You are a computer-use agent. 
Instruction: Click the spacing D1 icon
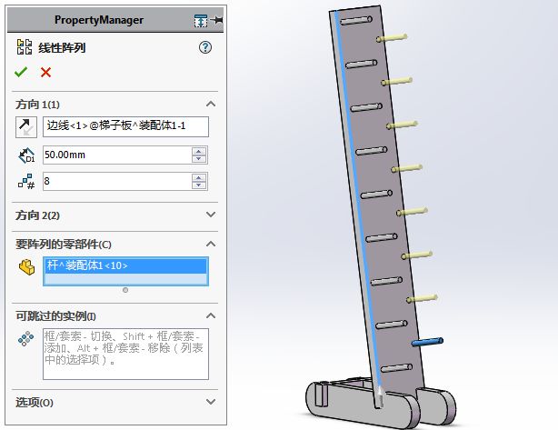26,155
